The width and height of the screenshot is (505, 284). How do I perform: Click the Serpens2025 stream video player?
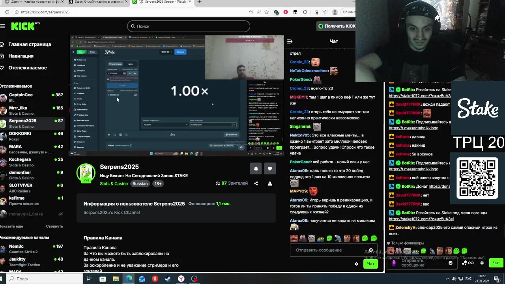177,95
